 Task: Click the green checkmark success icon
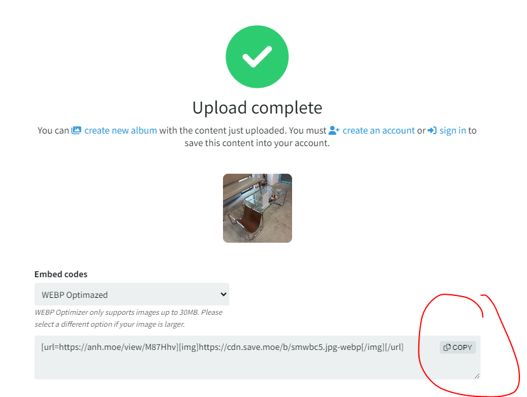click(x=257, y=56)
